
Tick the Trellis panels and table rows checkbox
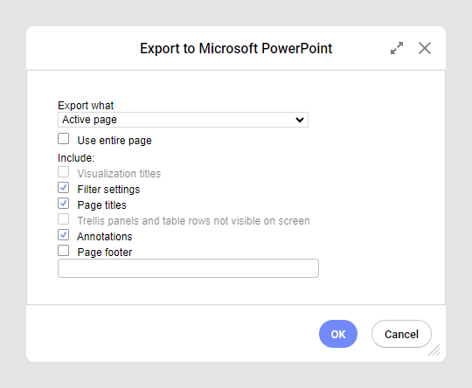[63, 219]
